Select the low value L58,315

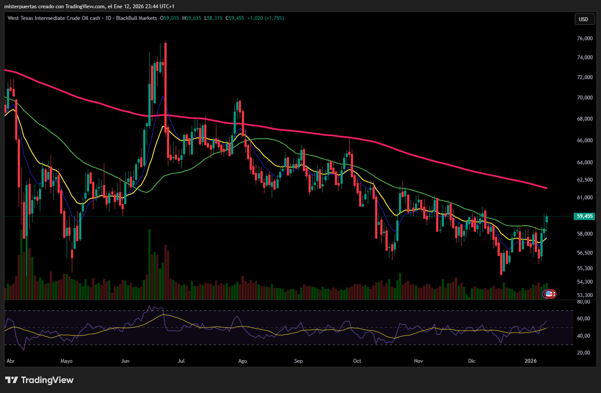coord(213,18)
